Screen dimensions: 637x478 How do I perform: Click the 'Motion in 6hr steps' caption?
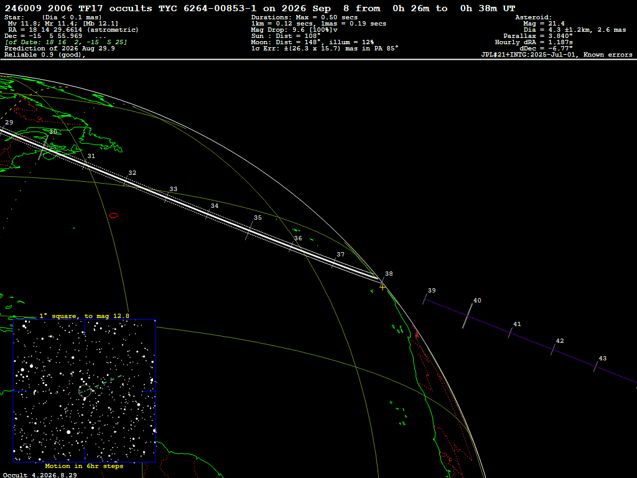84,466
